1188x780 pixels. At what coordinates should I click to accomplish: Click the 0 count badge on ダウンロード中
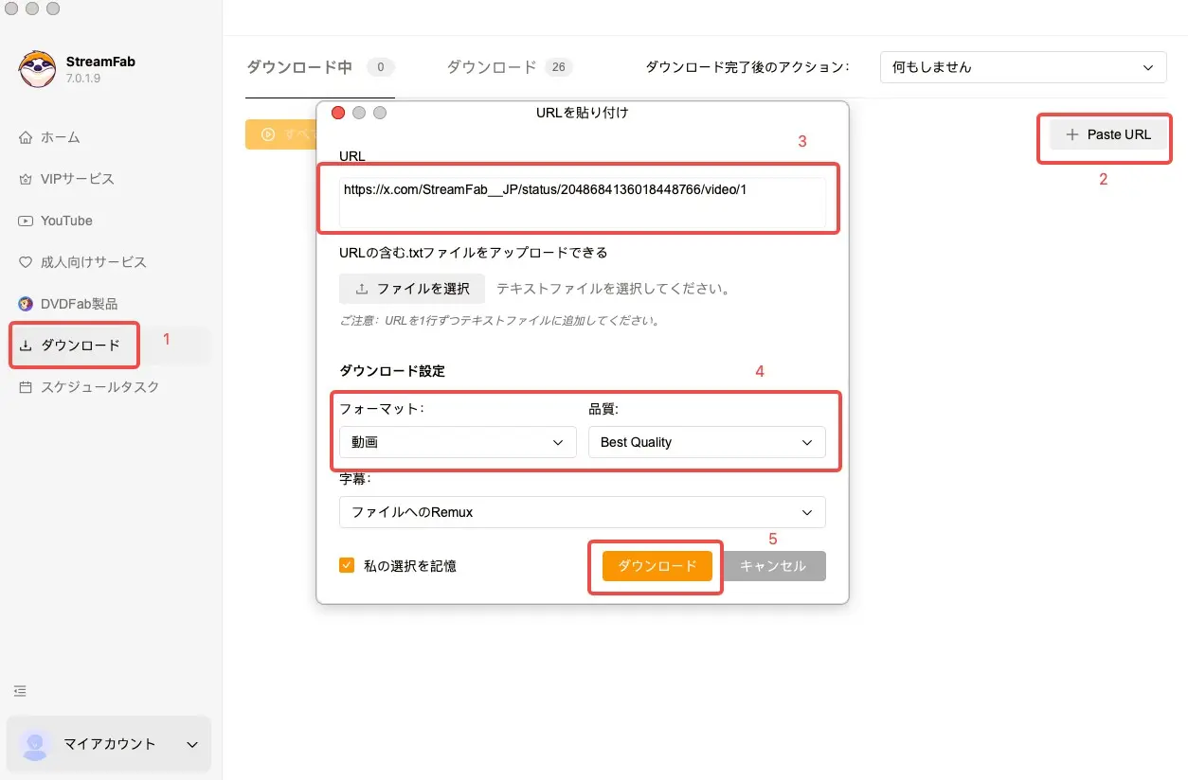(x=381, y=67)
